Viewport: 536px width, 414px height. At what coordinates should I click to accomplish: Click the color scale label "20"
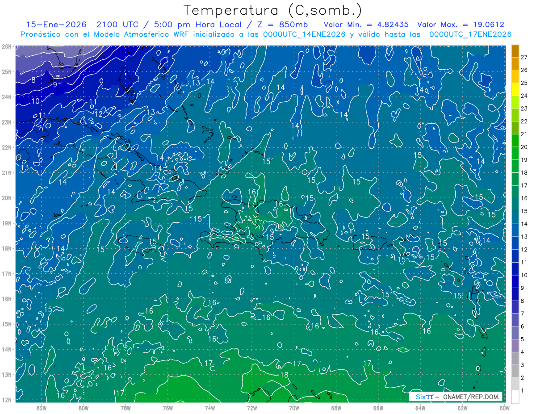click(x=524, y=147)
